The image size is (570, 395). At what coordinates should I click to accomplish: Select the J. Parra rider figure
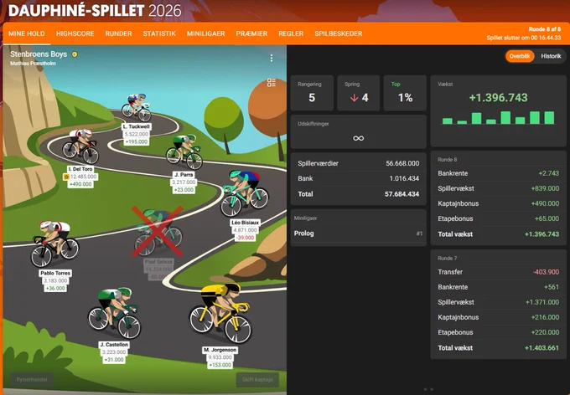click(184, 151)
